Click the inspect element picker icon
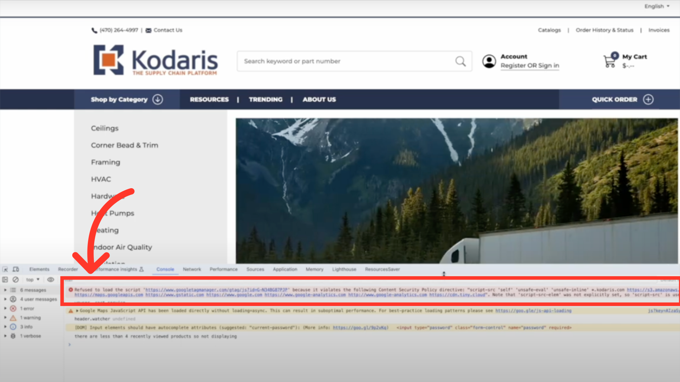Image resolution: width=680 pixels, height=382 pixels. (5, 269)
